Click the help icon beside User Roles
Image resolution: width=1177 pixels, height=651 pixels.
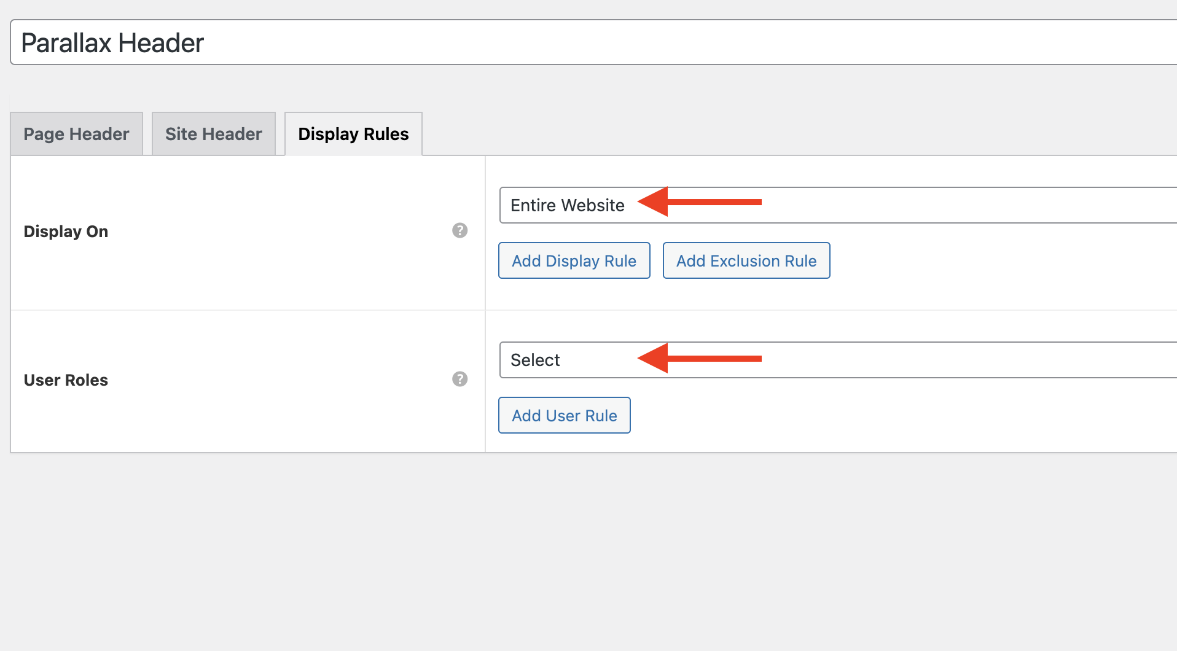460,379
